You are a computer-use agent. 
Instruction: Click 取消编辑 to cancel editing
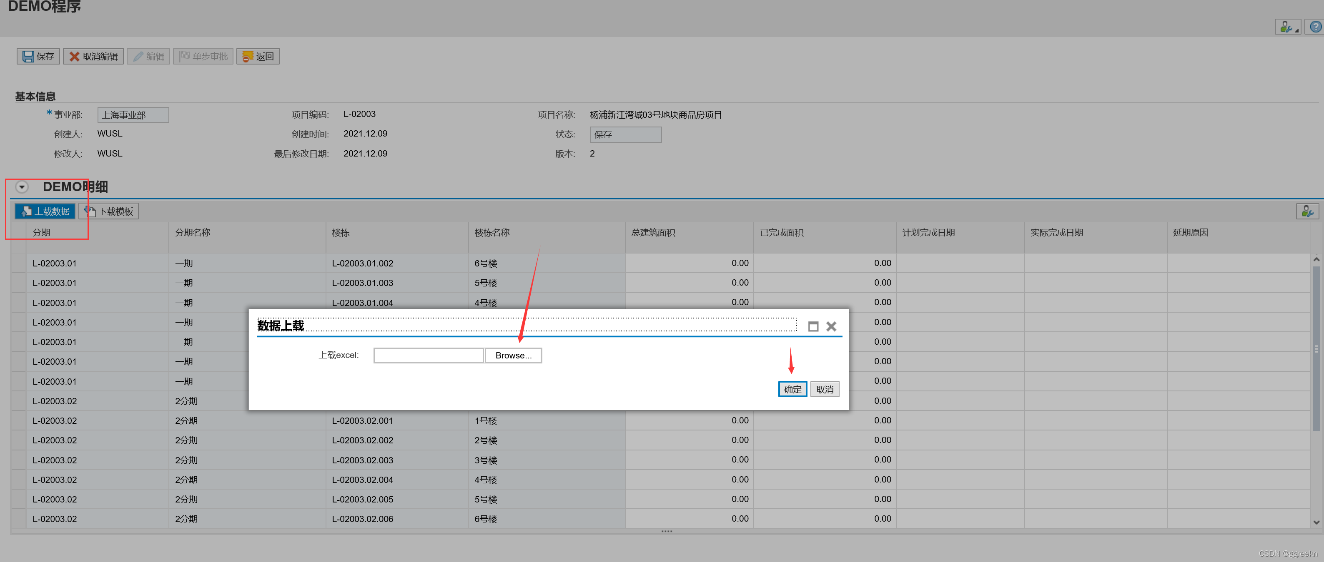[93, 57]
